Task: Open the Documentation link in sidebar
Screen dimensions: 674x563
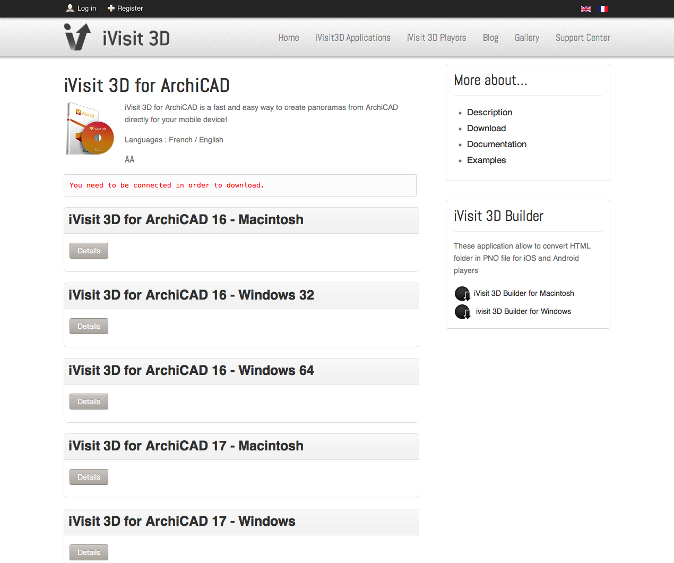Action: click(497, 144)
